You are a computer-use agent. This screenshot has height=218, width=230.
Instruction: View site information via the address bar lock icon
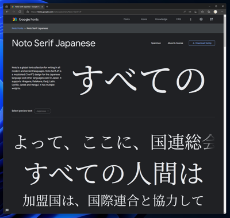pos(28,12)
